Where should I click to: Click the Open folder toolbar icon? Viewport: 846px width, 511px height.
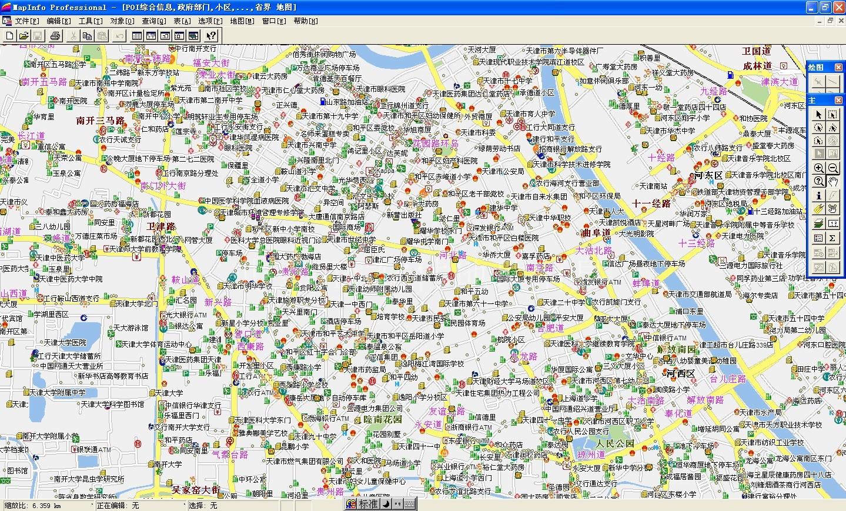click(24, 36)
